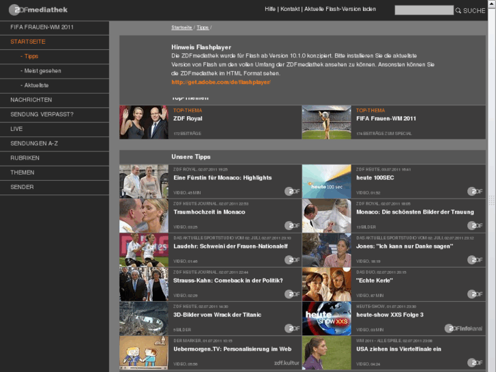The width and height of the screenshot is (496, 372).
Task: Click heute show XXS thumbnail
Action: click(x=326, y=319)
